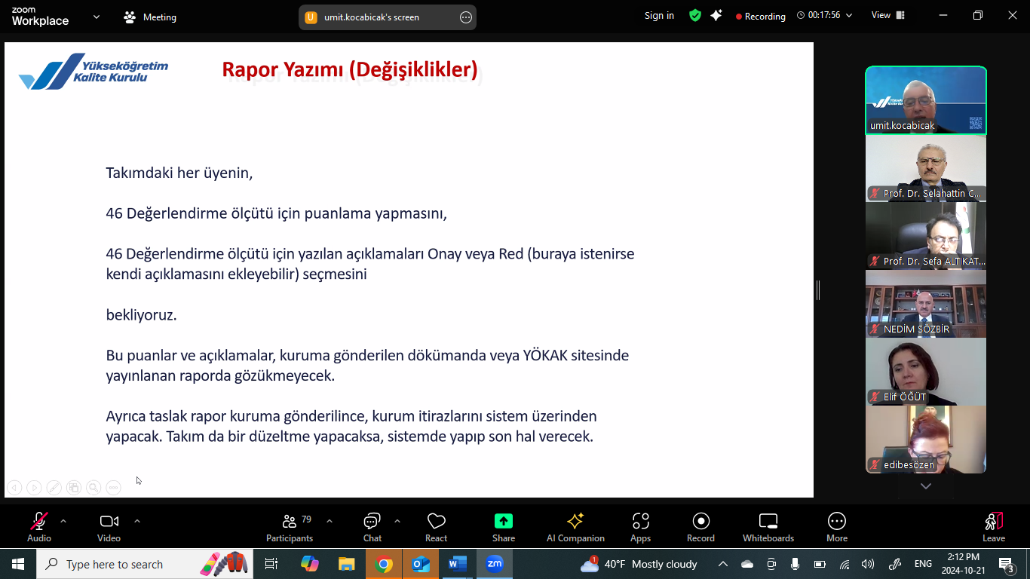Click the Sign in link

tap(659, 16)
